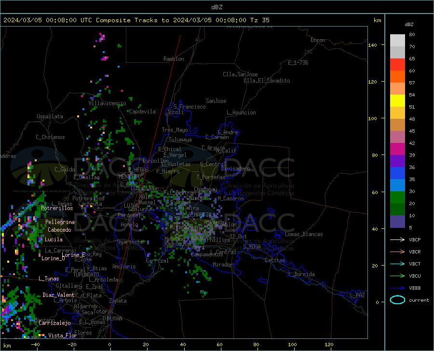This screenshot has height=351, width=434.
Task: Click the orange VBCR arrow icon
Action: click(x=397, y=252)
